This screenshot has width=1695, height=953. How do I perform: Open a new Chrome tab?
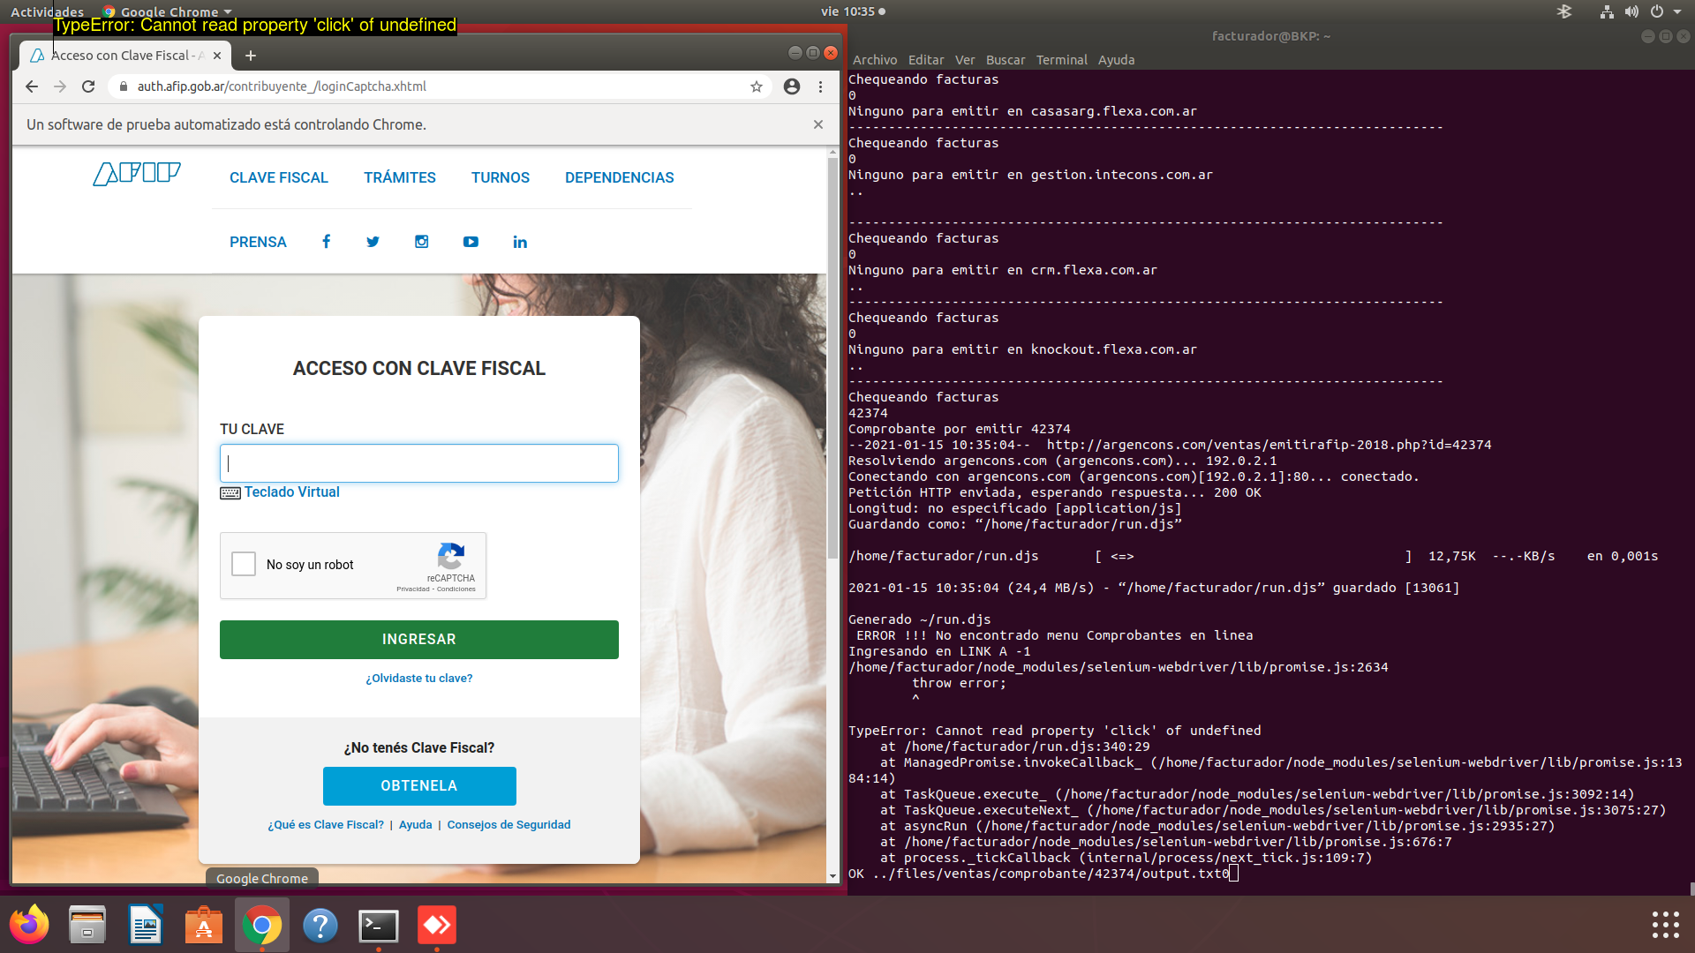251,56
